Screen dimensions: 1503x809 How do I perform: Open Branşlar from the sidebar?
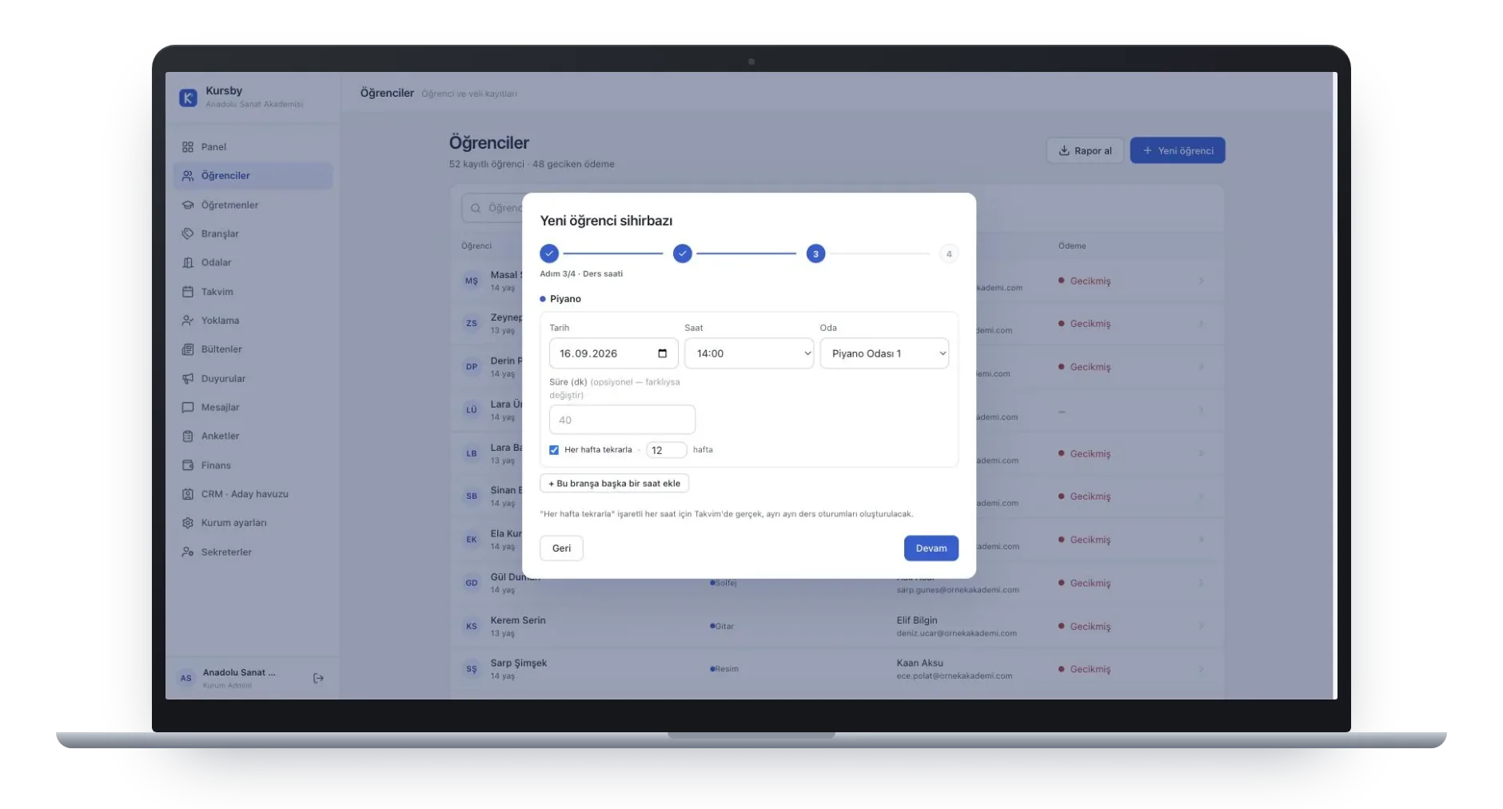tap(253, 234)
